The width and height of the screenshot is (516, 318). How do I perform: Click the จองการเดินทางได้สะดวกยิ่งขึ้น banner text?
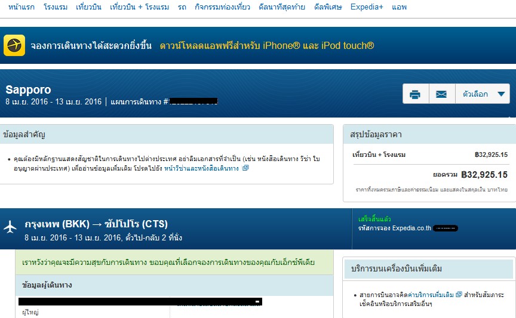(91, 45)
